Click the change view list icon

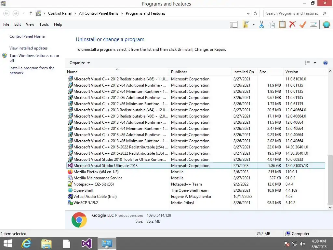(307, 63)
